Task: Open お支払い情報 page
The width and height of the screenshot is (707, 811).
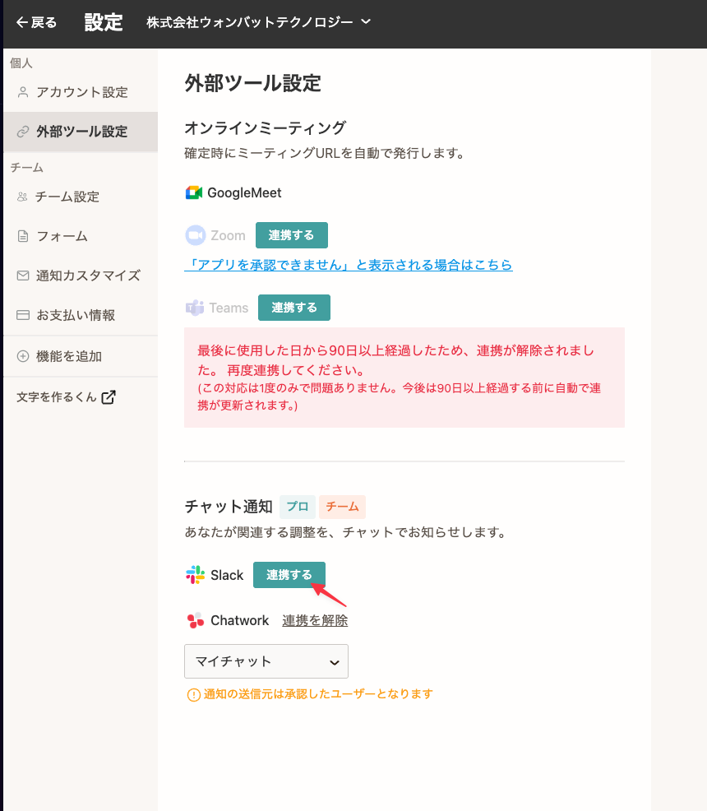Action: pyautogui.click(x=76, y=315)
